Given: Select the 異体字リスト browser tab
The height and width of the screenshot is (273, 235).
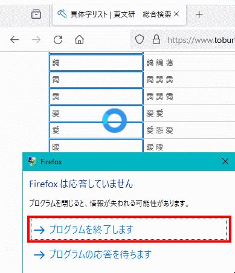Looking at the screenshot, I should point(119,14).
